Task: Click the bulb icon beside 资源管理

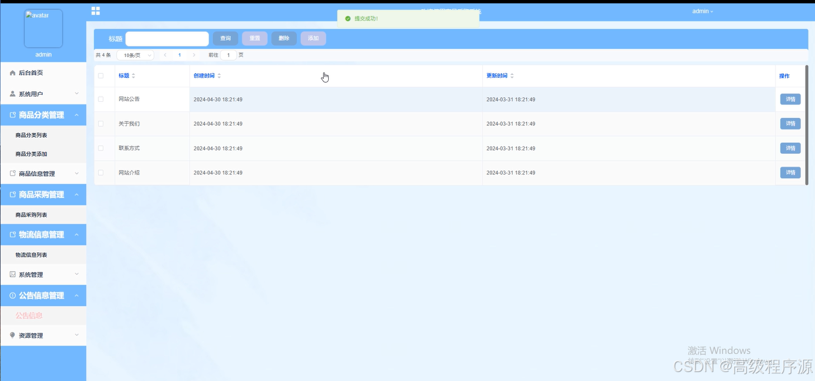Action: point(13,336)
